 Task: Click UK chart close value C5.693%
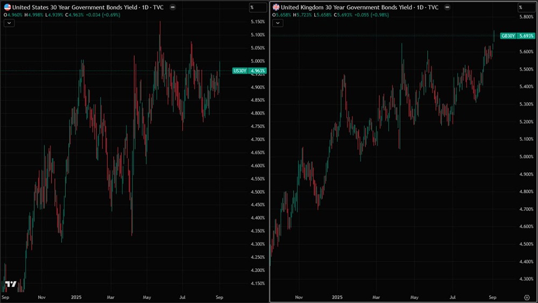[x=343, y=15]
